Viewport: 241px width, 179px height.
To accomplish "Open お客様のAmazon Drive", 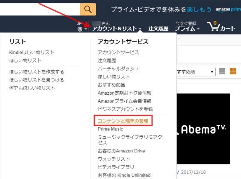I will pos(121,151).
